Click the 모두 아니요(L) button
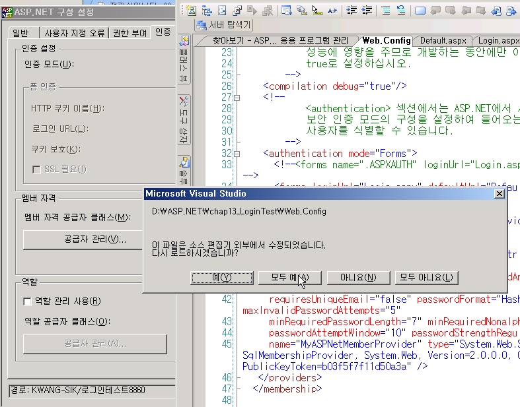 coord(426,278)
